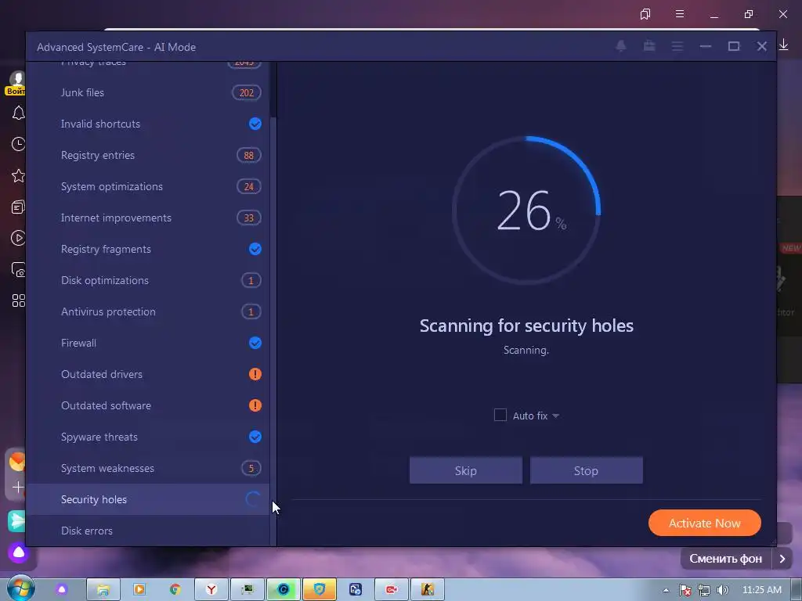
Task: Select the Firewall scan item
Action: pyautogui.click(x=147, y=343)
